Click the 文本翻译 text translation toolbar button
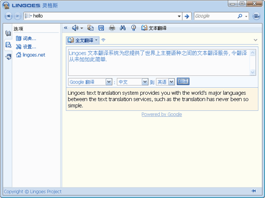265x198 pixels. coord(154,28)
